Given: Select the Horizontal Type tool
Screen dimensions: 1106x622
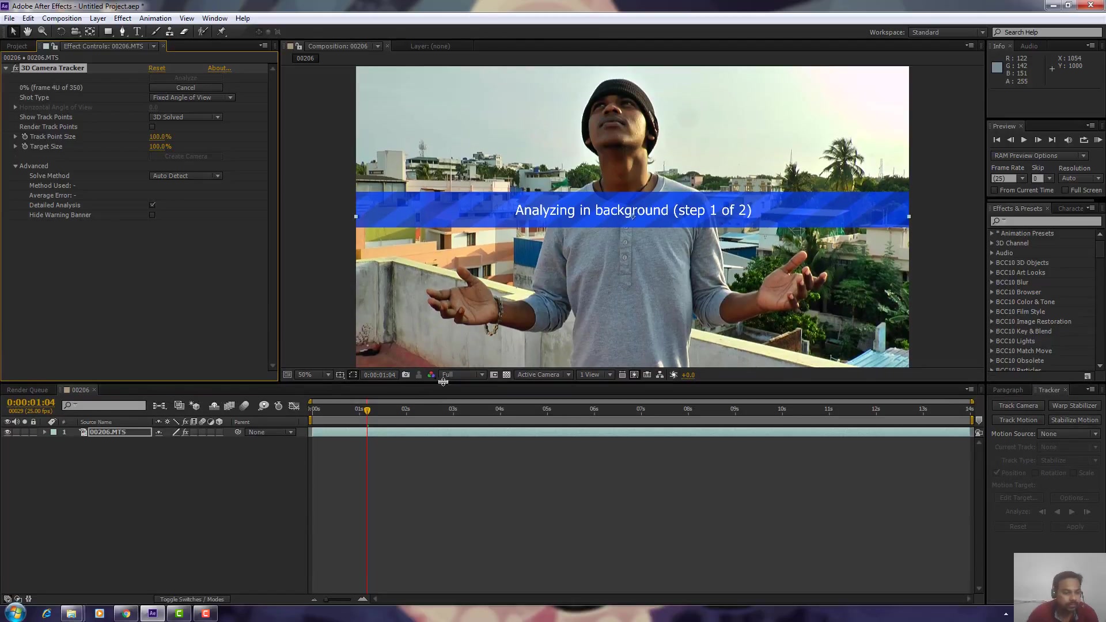Looking at the screenshot, I should 137,32.
